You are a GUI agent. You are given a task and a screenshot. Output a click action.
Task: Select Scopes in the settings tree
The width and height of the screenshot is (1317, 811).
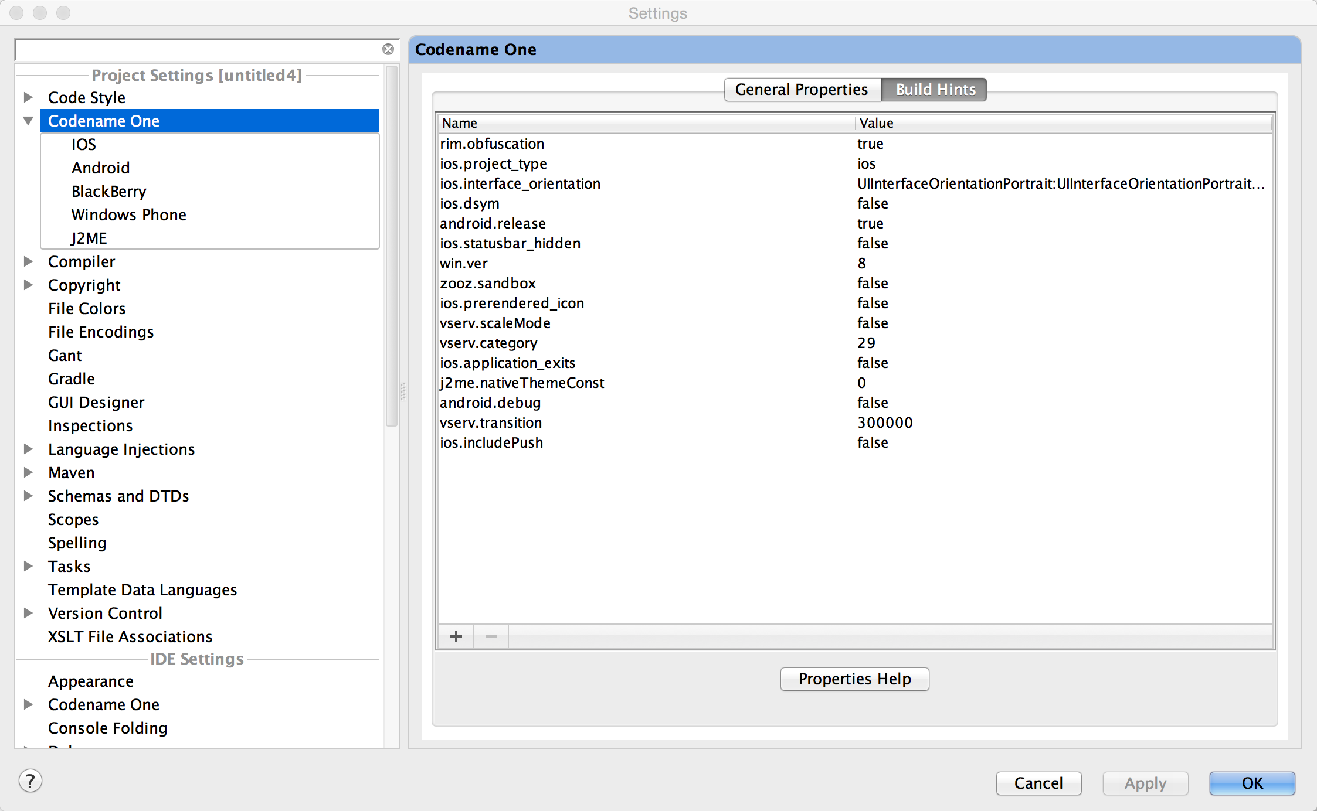73,519
